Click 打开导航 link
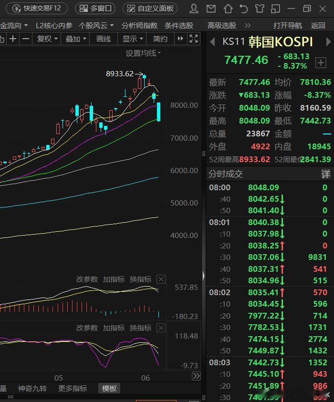334x402 pixels. pyautogui.click(x=288, y=26)
